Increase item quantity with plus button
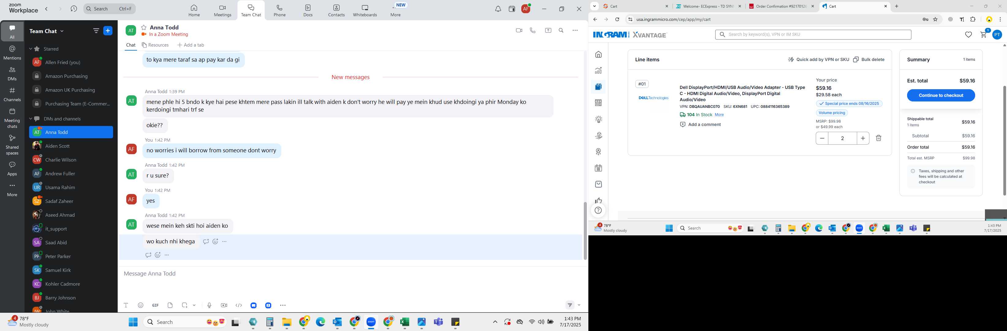Viewport: 1007px width, 331px height. pyautogui.click(x=863, y=138)
